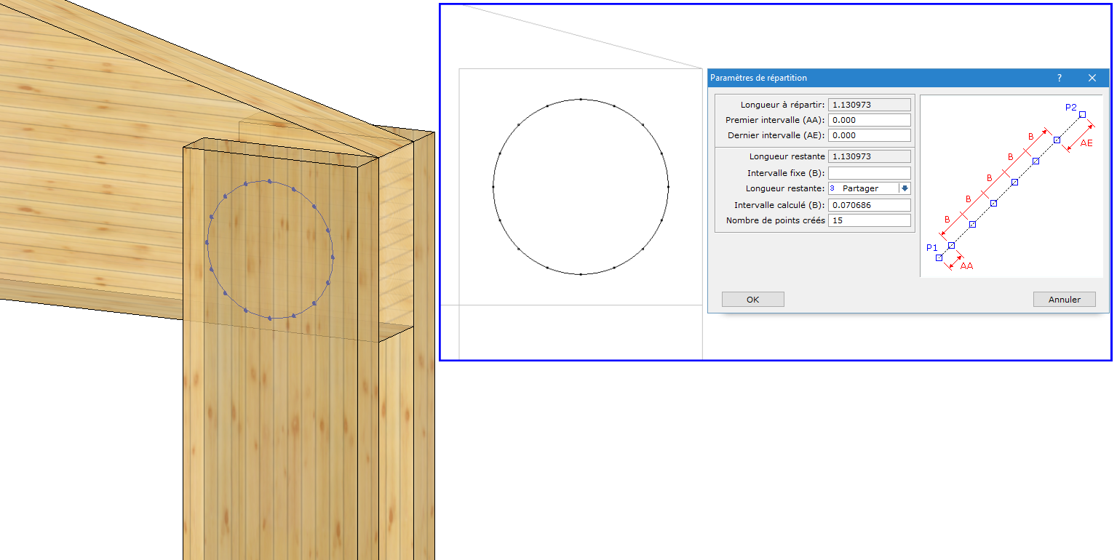Click the Intervalle calculé (B) value field
This screenshot has width=1117, height=560.
pyautogui.click(x=869, y=205)
